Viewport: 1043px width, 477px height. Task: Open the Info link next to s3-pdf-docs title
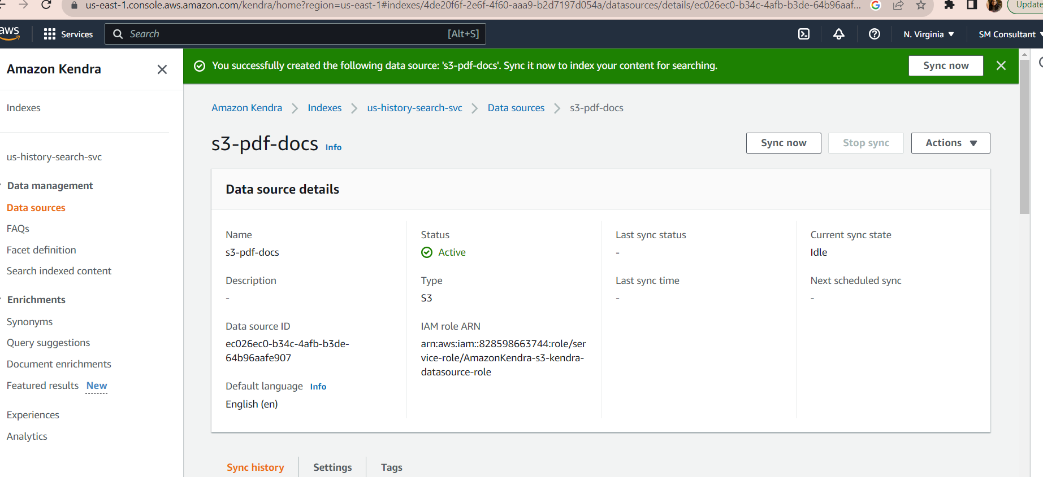pos(334,147)
